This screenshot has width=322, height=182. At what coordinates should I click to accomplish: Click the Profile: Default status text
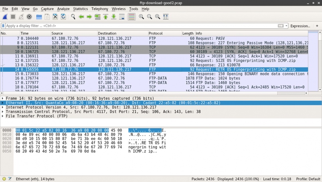(308, 179)
